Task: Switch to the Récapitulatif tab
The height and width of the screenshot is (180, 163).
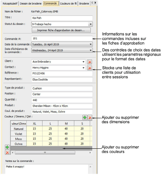Action: (10, 3)
